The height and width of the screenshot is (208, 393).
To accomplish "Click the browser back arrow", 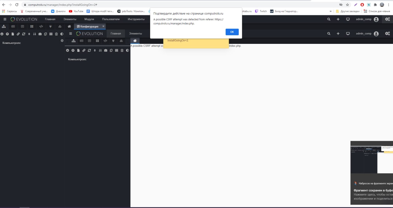I will point(4,5).
